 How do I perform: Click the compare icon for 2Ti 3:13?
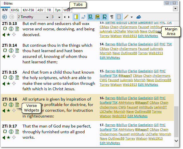pos(5,29)
